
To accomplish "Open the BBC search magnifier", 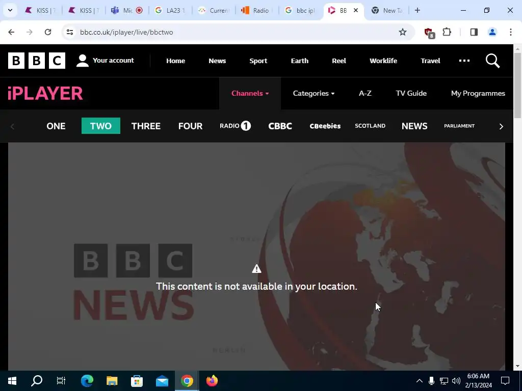I will point(493,61).
